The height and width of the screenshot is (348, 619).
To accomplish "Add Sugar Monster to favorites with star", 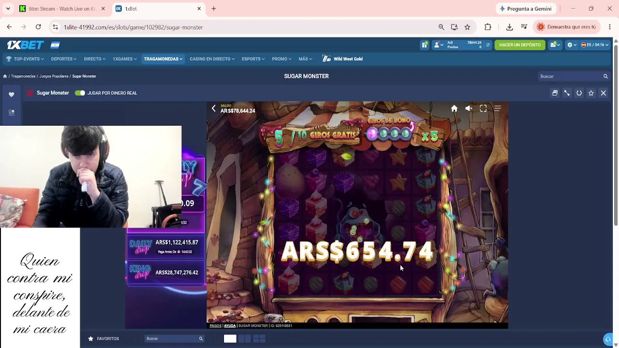I will 591,93.
